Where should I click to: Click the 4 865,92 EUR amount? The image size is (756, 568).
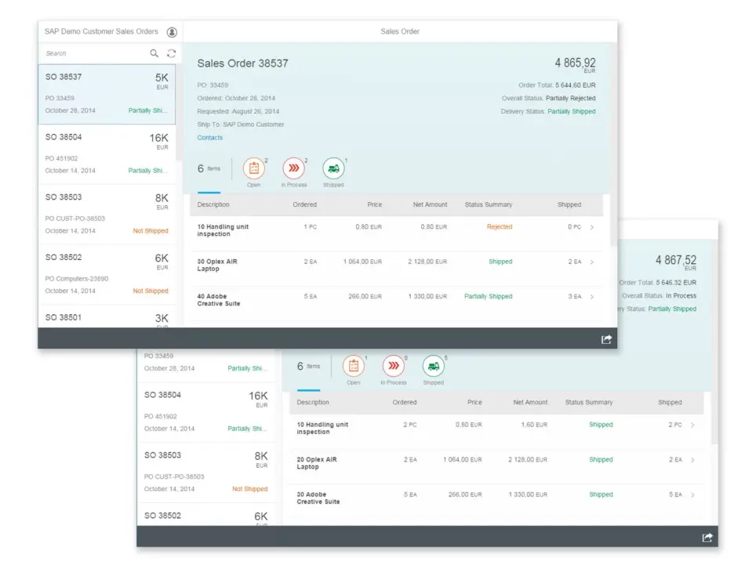click(575, 64)
